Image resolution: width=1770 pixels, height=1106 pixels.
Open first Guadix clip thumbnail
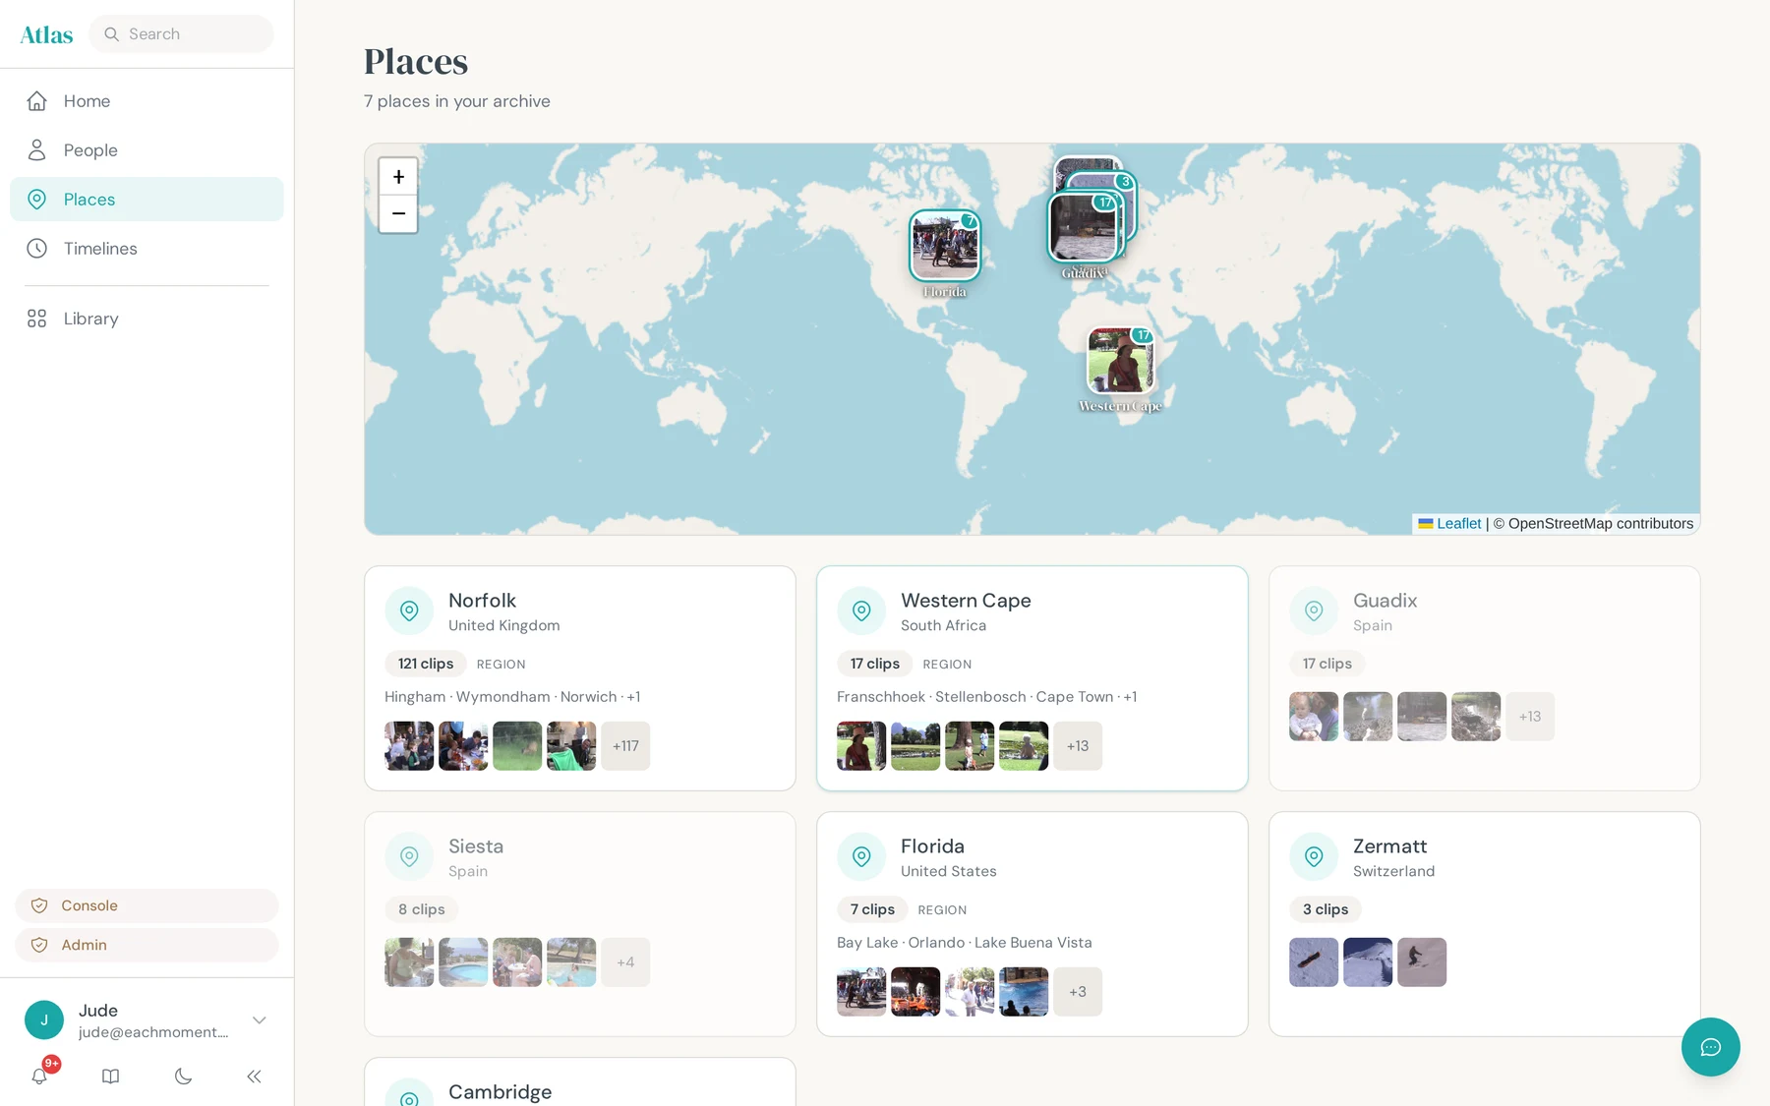[x=1314, y=717]
